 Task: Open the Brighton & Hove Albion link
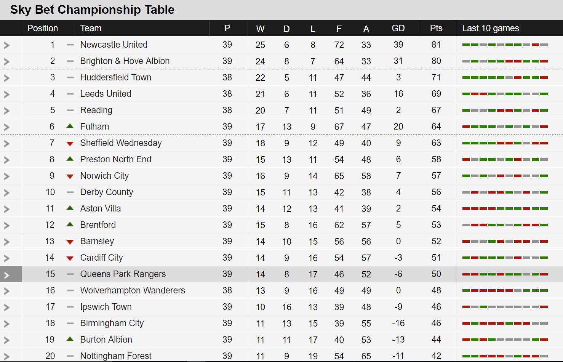pyautogui.click(x=125, y=61)
